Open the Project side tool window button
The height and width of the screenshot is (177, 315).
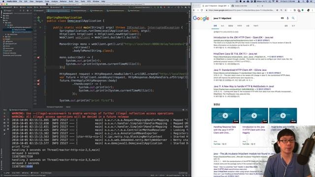tap(1, 14)
